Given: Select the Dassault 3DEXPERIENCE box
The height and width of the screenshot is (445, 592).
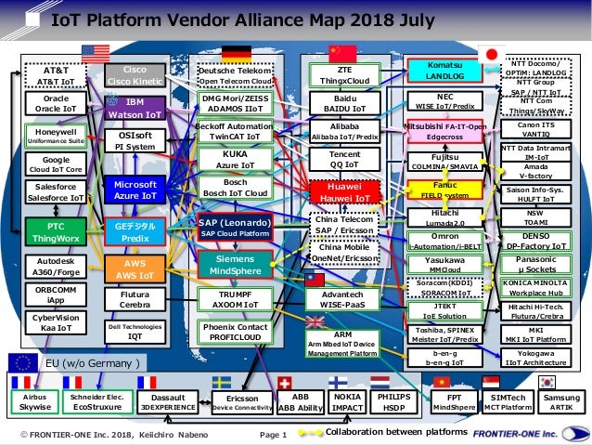Looking at the screenshot, I should coord(168,402).
